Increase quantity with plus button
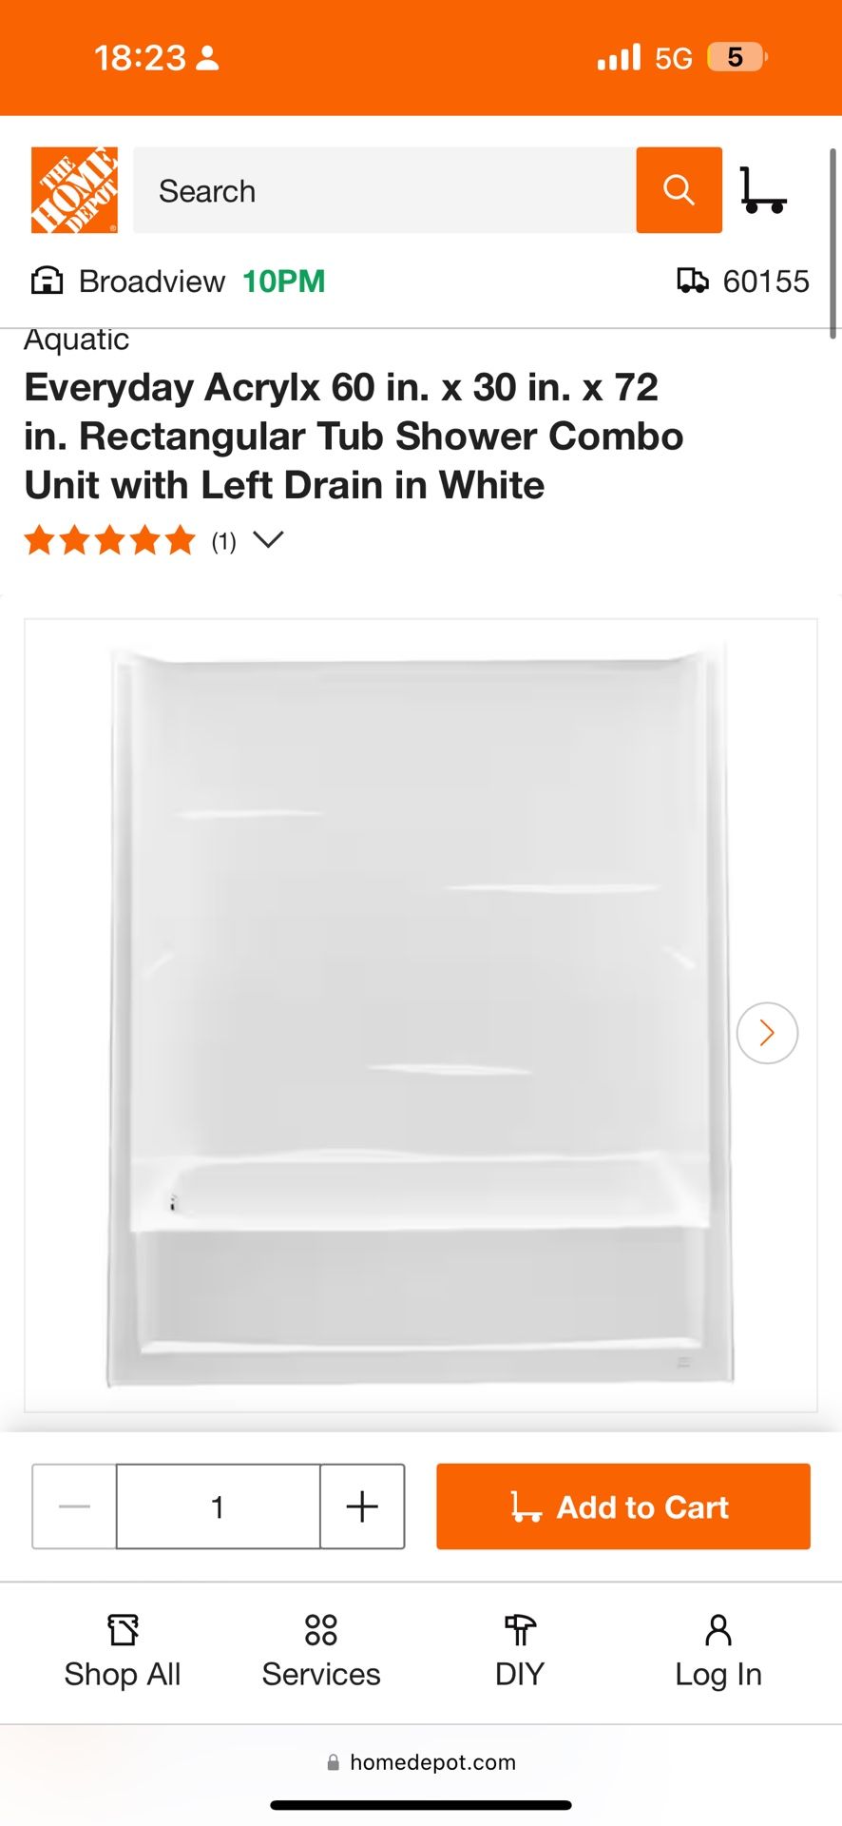842x1826 pixels. pyautogui.click(x=362, y=1506)
